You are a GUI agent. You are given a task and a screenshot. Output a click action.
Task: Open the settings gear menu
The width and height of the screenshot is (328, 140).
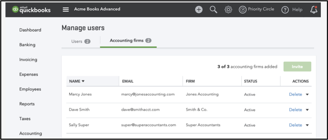228,10
